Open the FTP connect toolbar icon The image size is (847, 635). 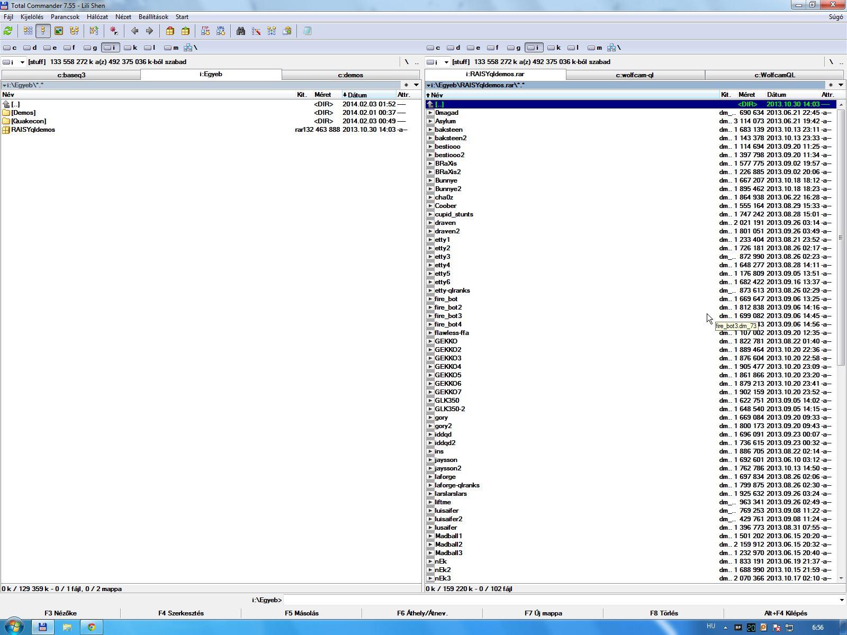click(205, 31)
